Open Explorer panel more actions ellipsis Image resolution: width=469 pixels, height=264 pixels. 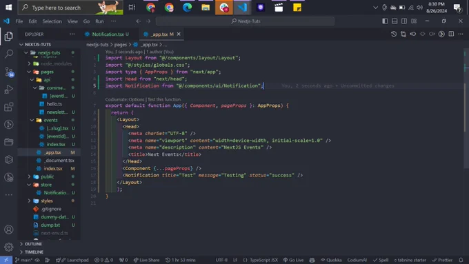[x=72, y=34]
